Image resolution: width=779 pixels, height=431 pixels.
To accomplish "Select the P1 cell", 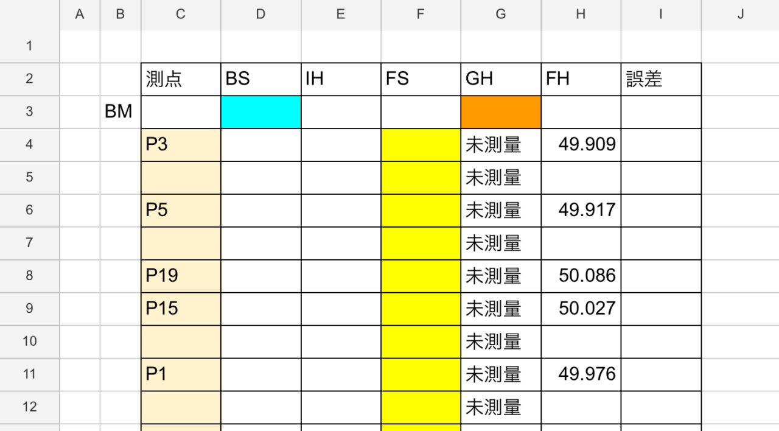I will tap(181, 374).
